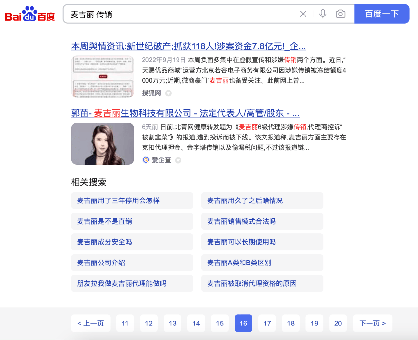This screenshot has width=418, height=340.
Task: Expand the dropdown next to the second result source
Action: 178,160
